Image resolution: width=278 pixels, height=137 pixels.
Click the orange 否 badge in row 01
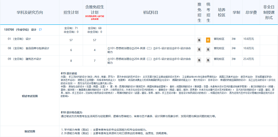point(208,40)
